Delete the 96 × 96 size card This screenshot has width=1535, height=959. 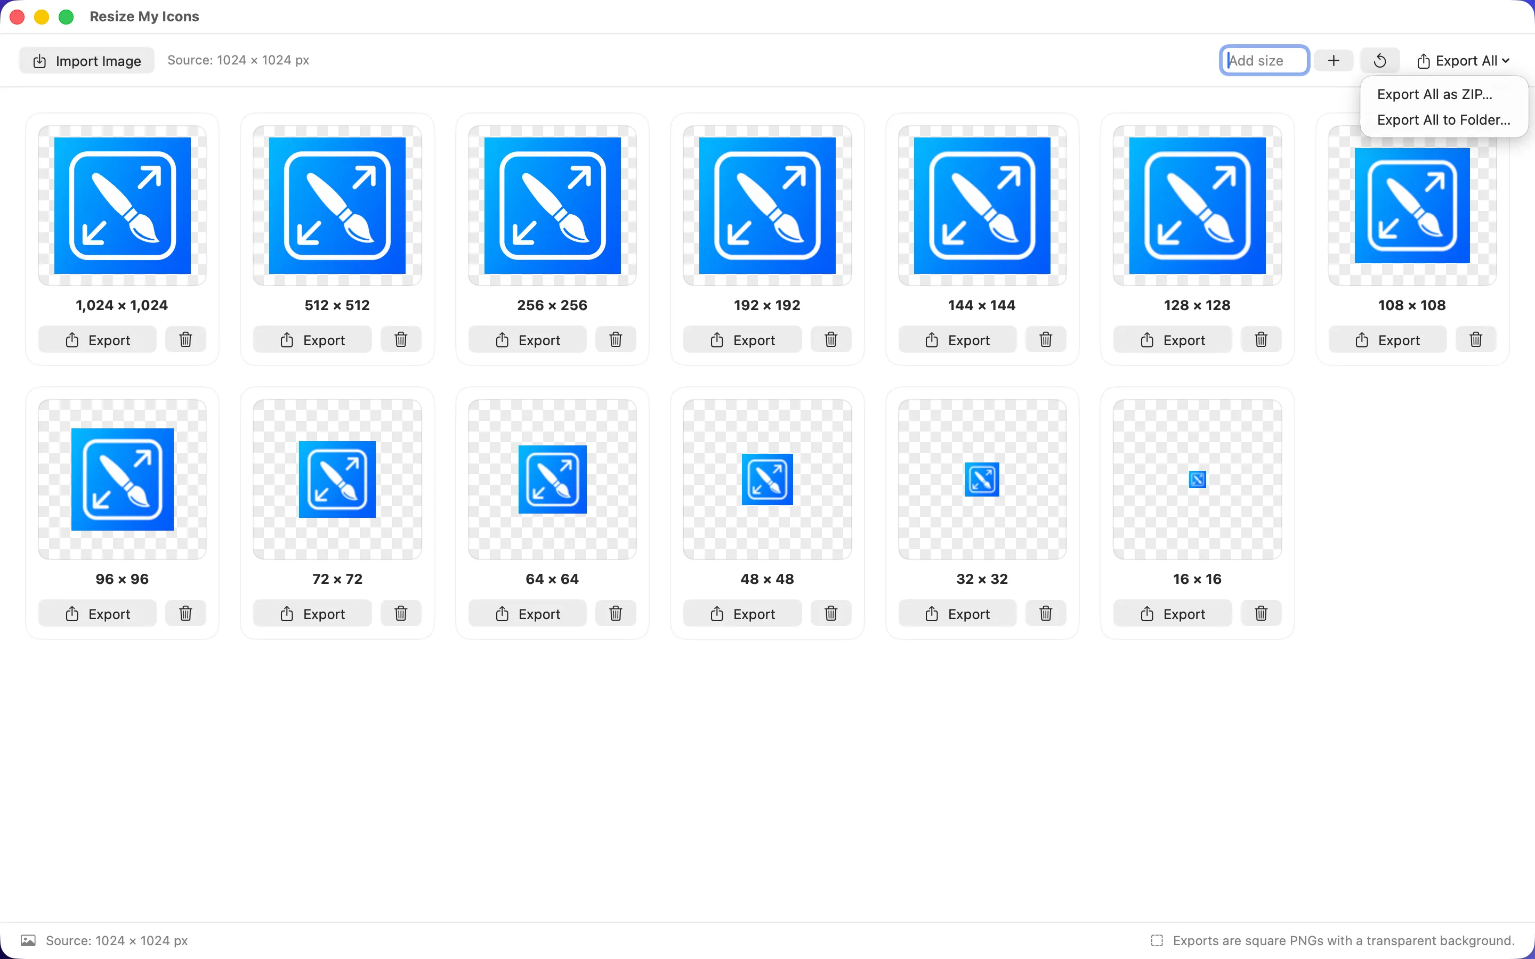pyautogui.click(x=185, y=613)
